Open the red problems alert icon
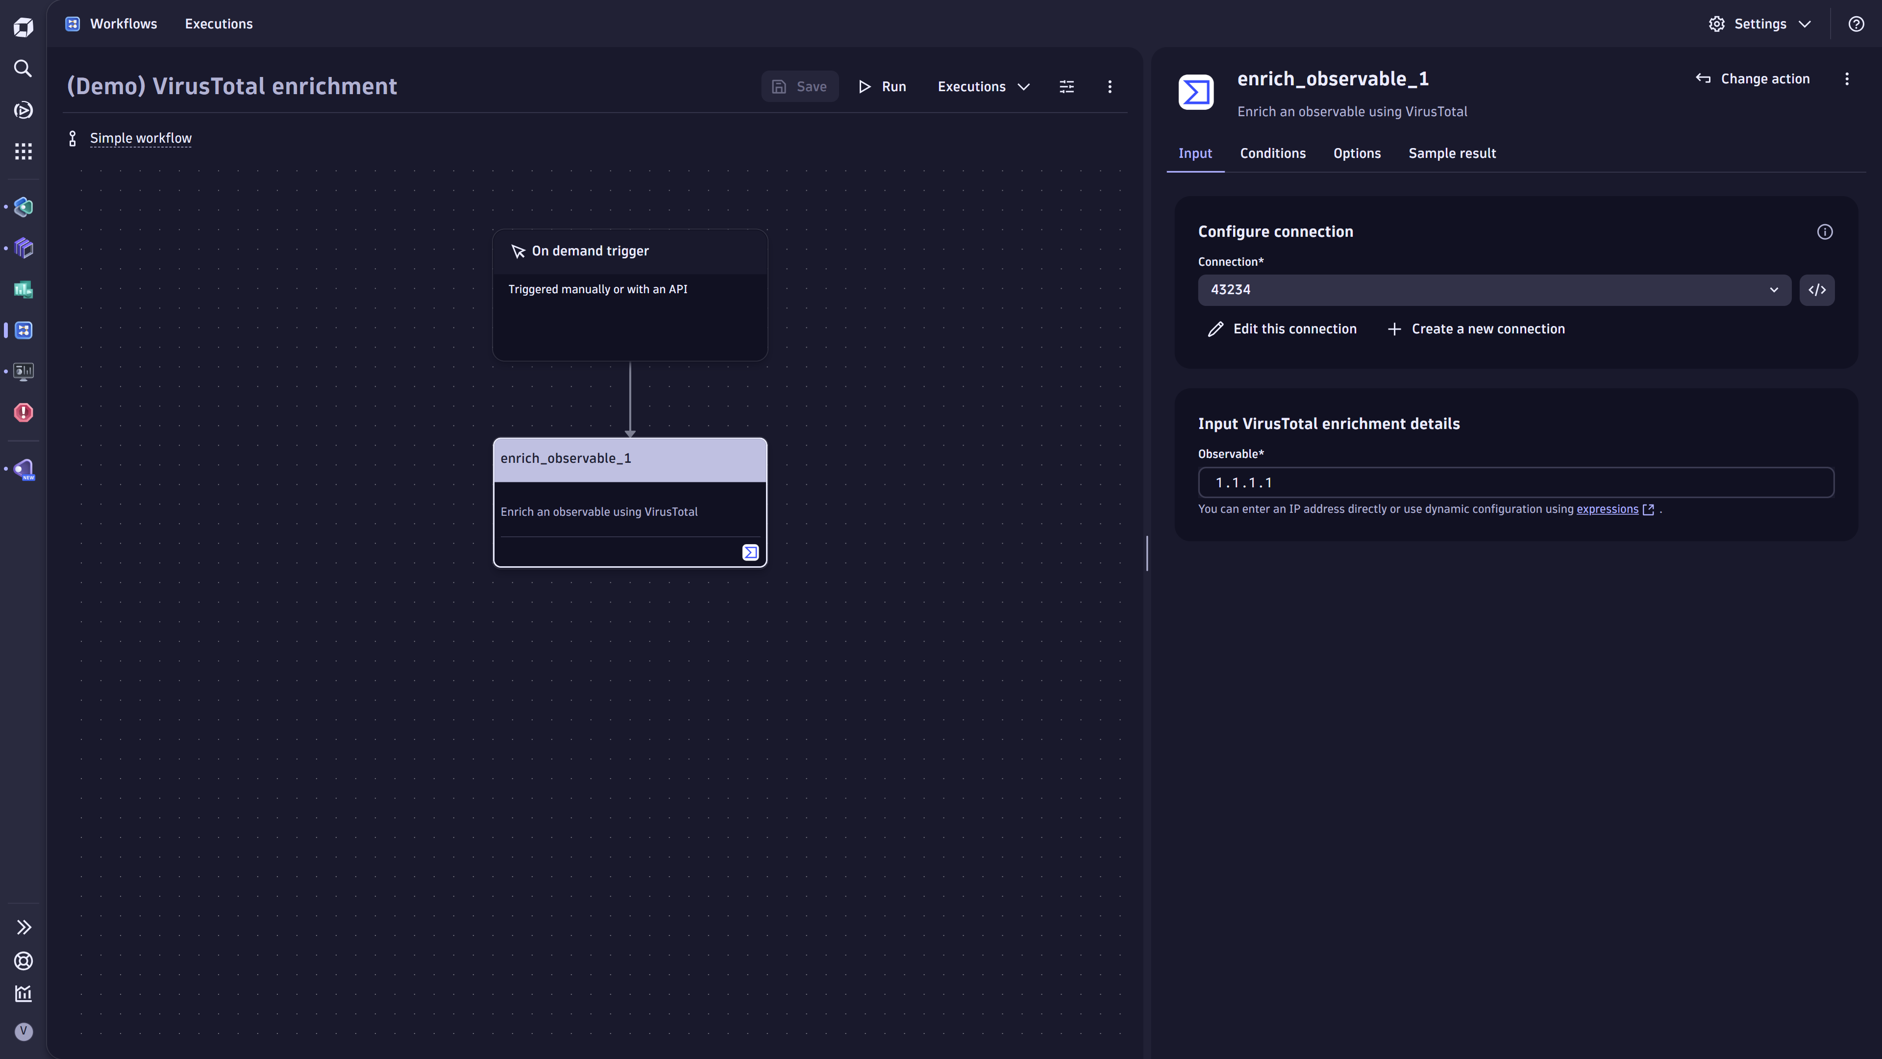 pos(24,412)
